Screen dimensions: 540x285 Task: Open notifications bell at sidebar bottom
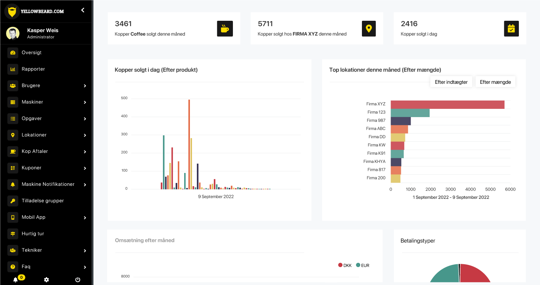point(15,280)
